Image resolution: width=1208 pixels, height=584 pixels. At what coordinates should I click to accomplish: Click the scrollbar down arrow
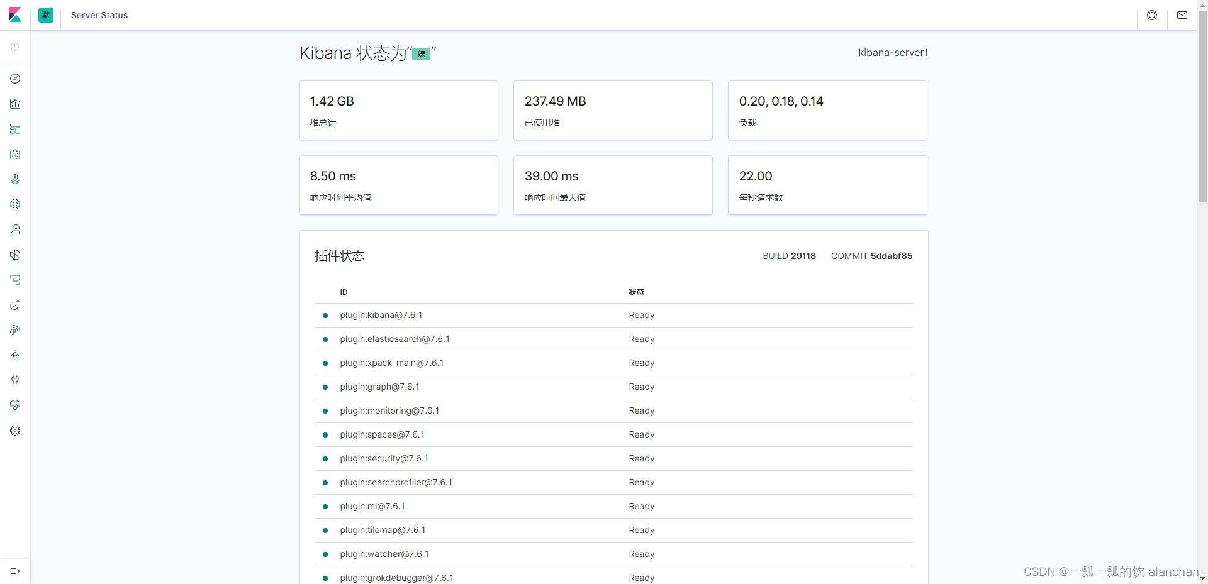click(x=1202, y=578)
